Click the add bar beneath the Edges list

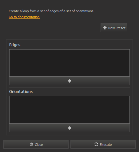point(69,81)
